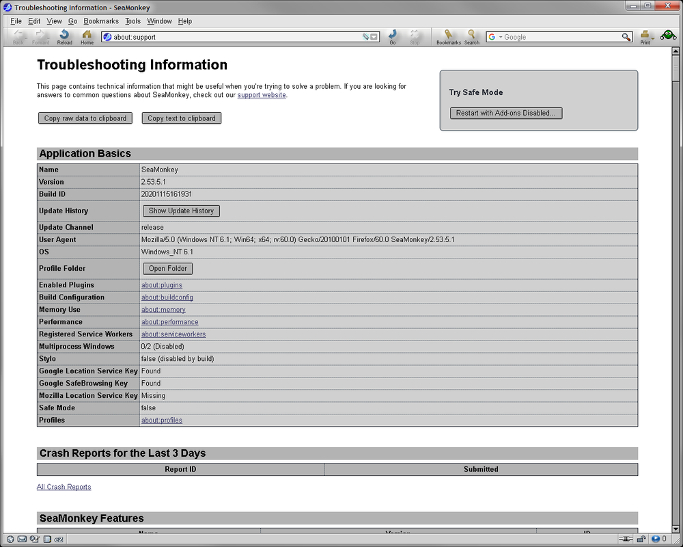This screenshot has width=683, height=547.
Task: Open the Browser component from the status bar
Action: pyautogui.click(x=10, y=539)
